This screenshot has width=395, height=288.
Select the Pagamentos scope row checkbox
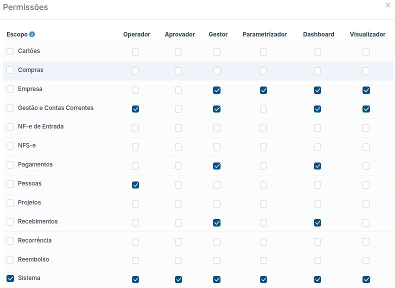click(x=10, y=165)
